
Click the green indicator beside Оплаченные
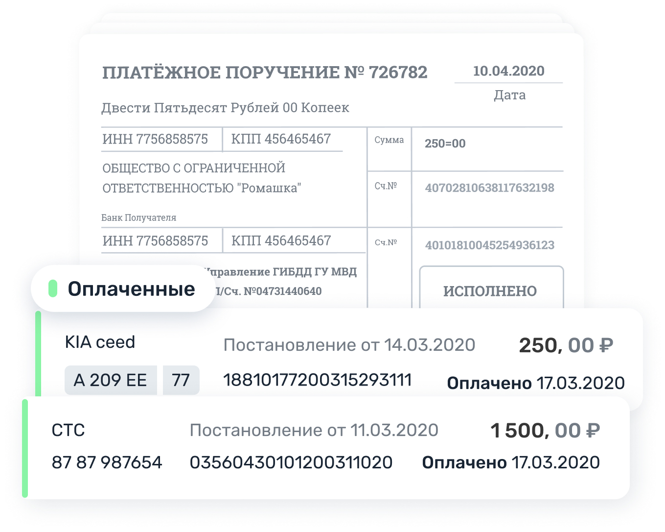point(53,289)
